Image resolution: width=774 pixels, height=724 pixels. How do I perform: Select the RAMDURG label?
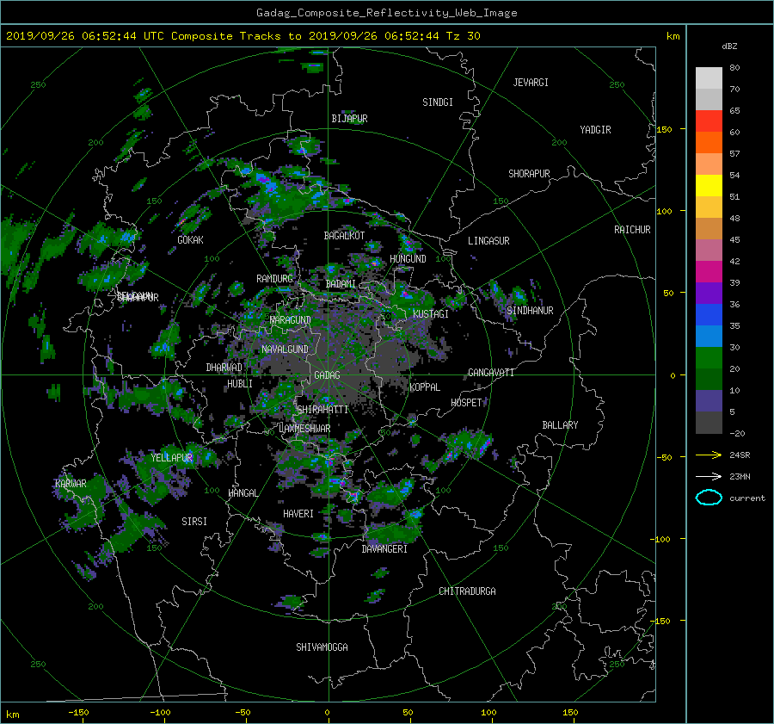[x=274, y=279]
